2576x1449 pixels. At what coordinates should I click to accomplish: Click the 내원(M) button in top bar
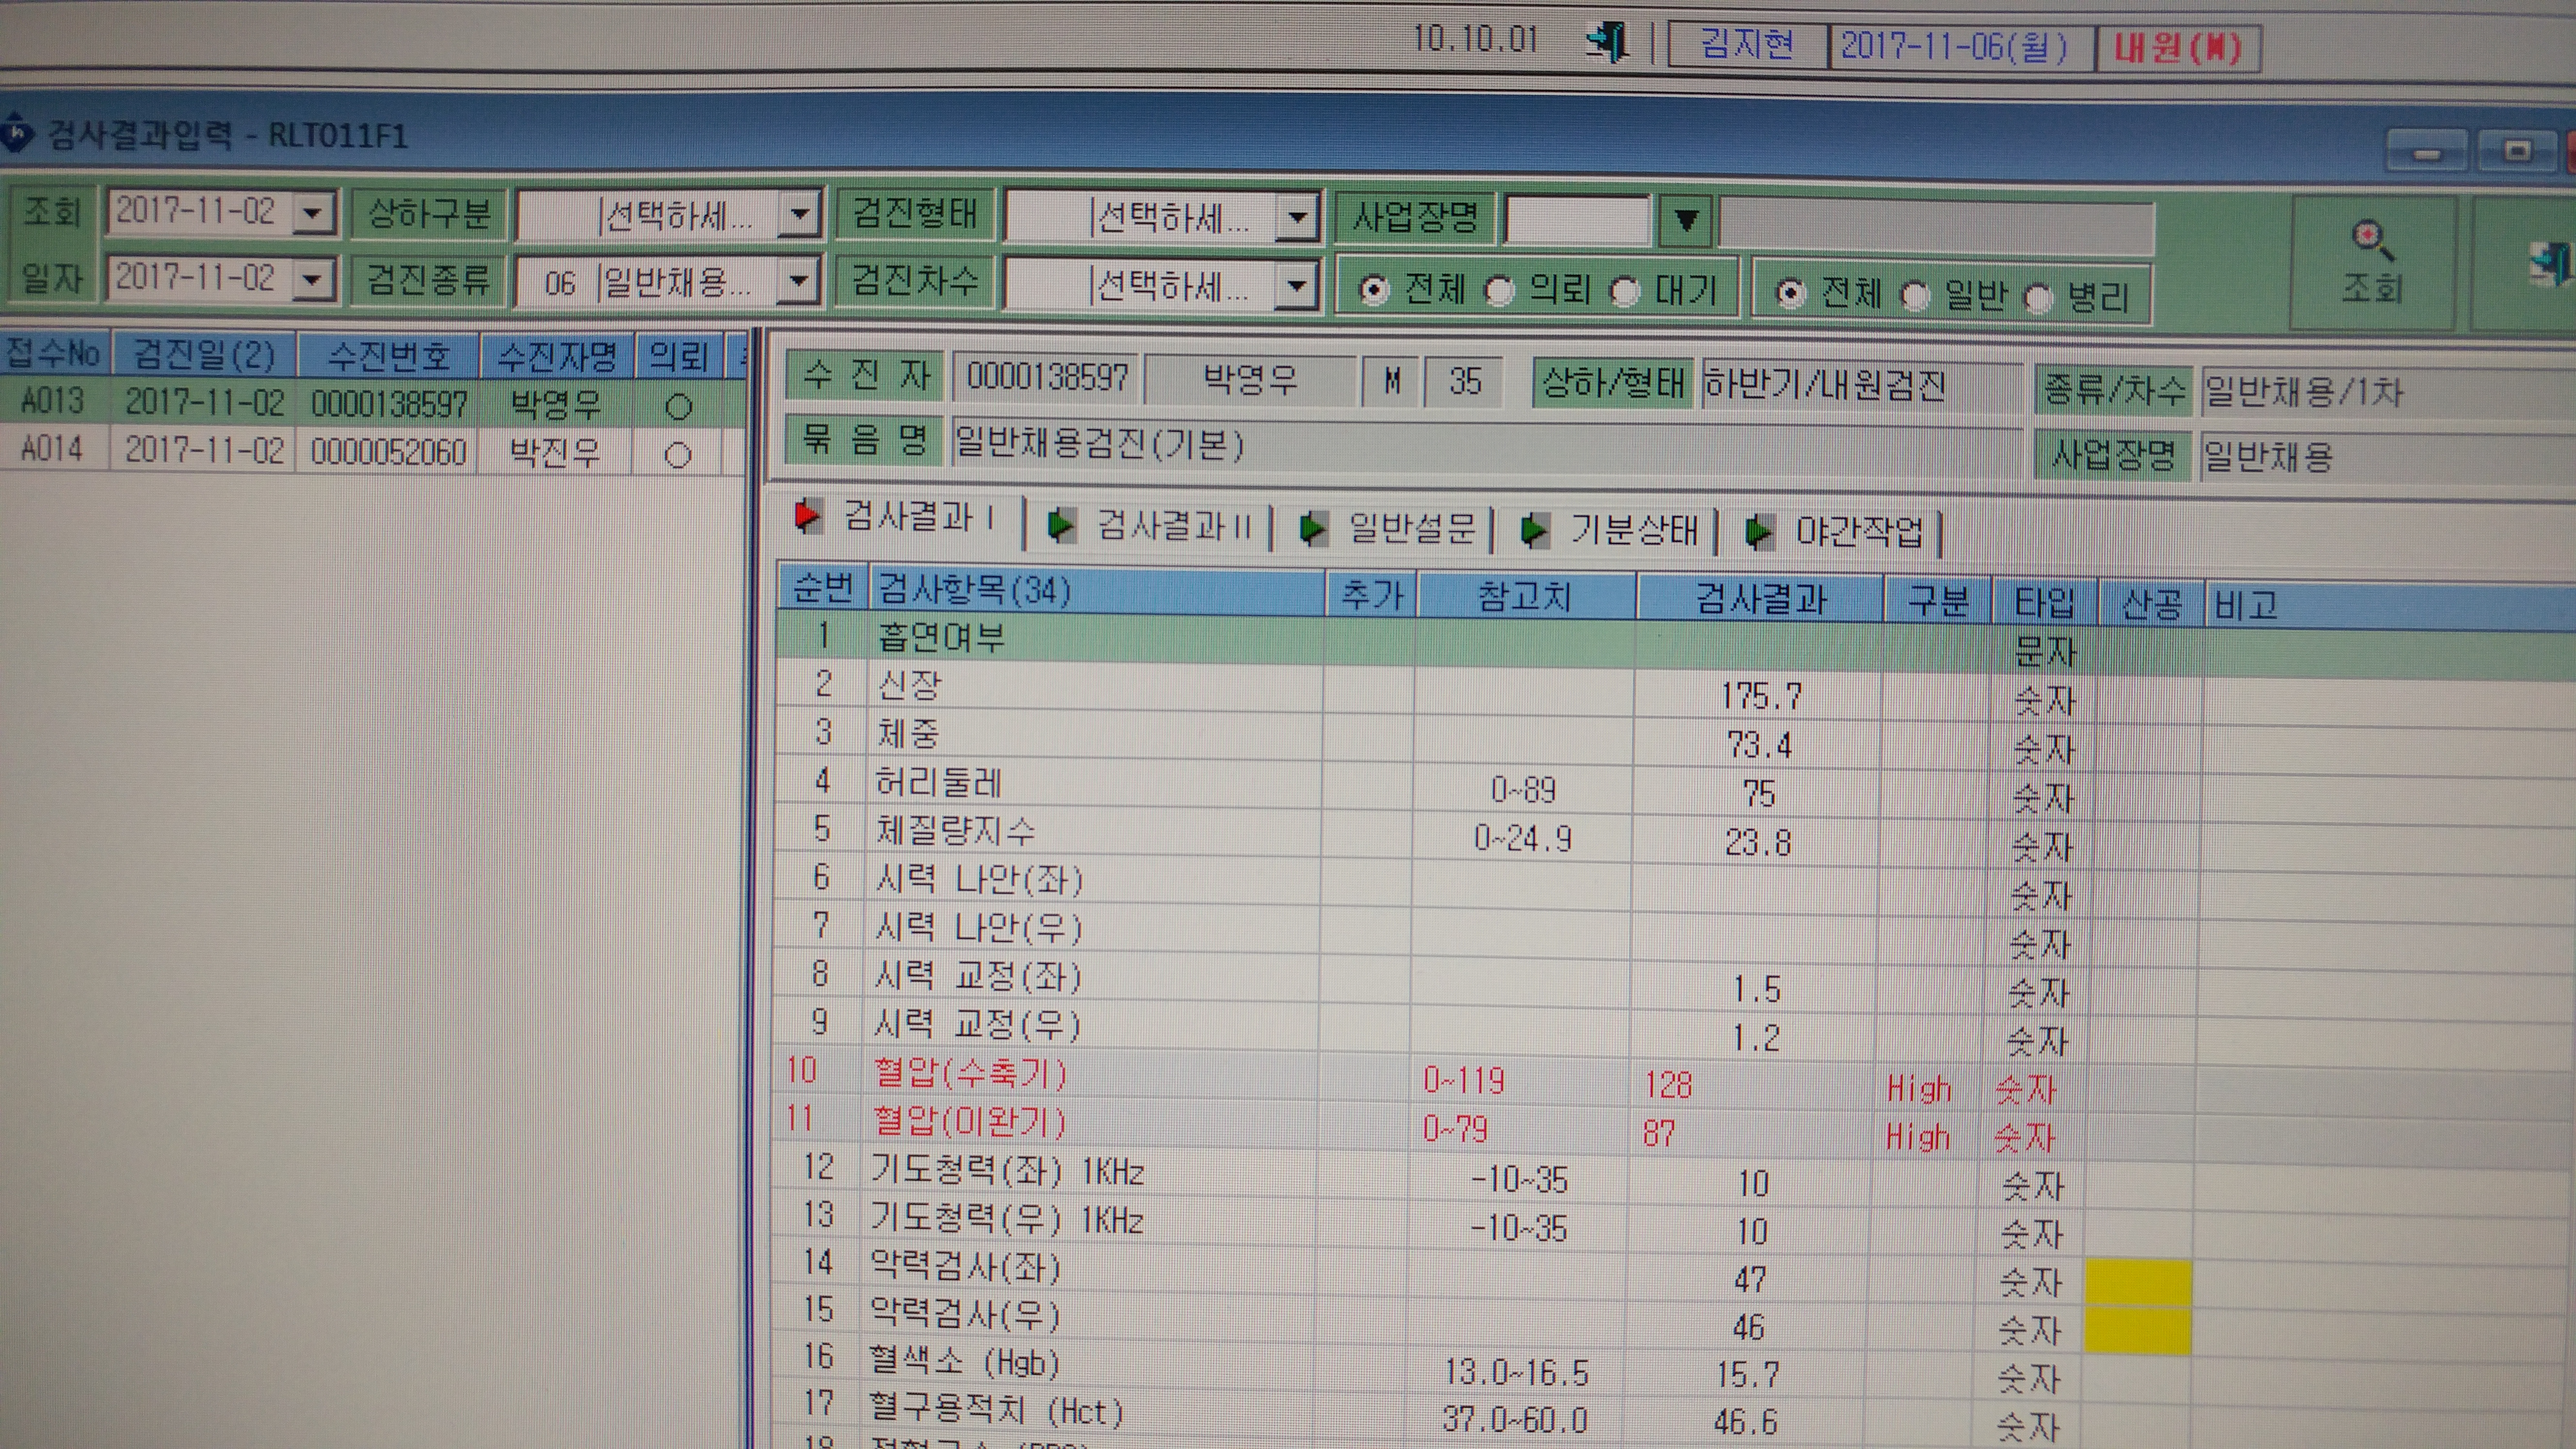(x=2178, y=48)
